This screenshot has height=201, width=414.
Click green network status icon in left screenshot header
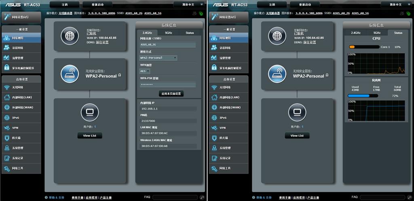(201, 13)
